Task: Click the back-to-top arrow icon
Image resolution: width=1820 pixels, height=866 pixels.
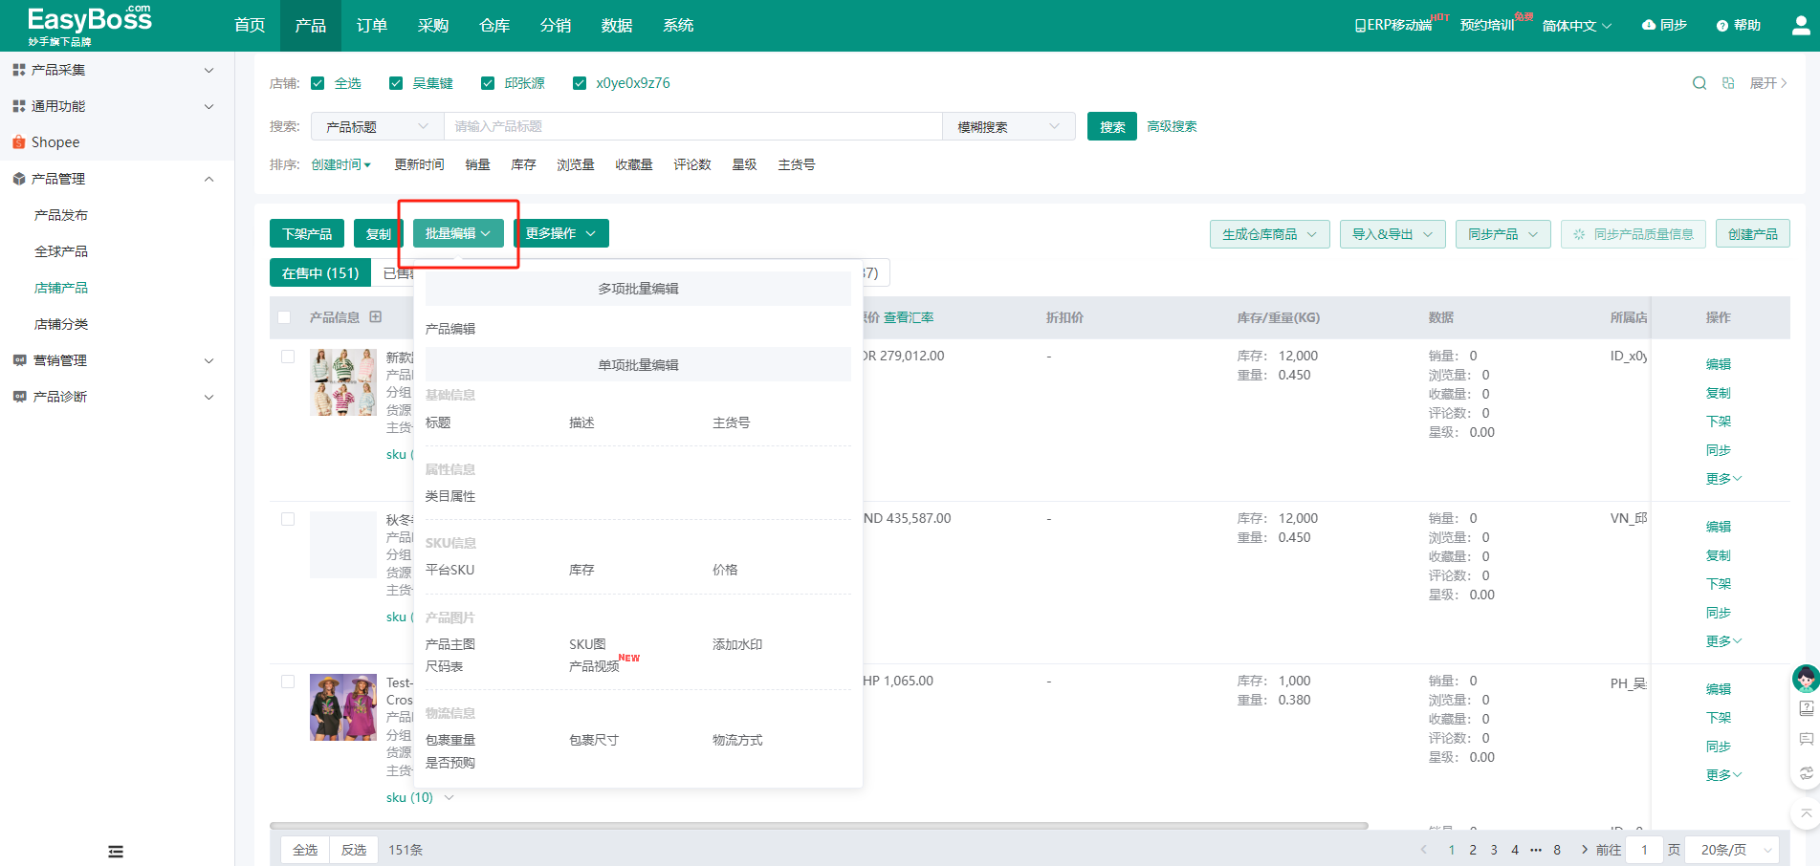Action: (1806, 813)
